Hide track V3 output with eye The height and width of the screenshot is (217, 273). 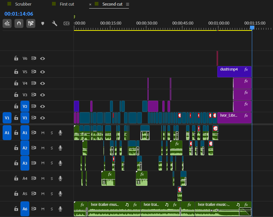click(42, 95)
